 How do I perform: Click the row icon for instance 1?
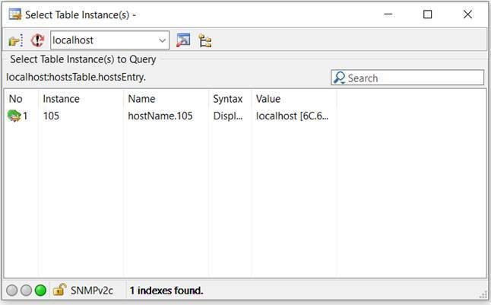14,116
